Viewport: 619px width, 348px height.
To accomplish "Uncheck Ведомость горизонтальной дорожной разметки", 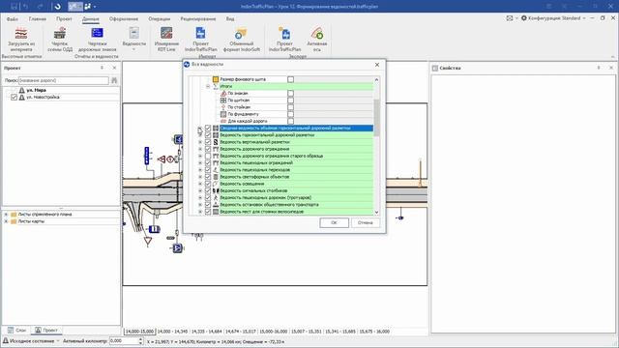I will (208, 135).
